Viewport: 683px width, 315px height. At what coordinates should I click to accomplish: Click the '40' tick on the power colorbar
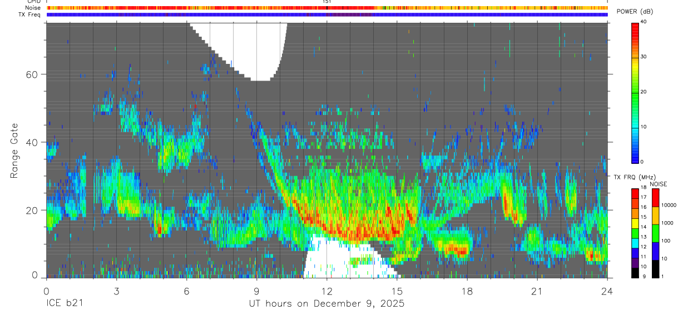tap(645, 22)
